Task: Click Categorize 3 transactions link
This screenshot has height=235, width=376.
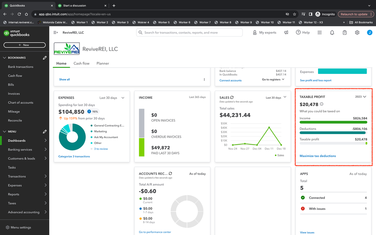Action: [74, 156]
